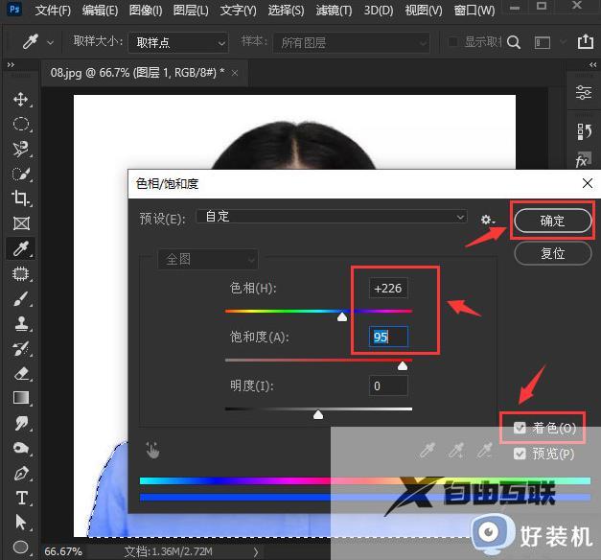This screenshot has height=560, width=601.
Task: Select the Pen tool
Action: (x=21, y=473)
